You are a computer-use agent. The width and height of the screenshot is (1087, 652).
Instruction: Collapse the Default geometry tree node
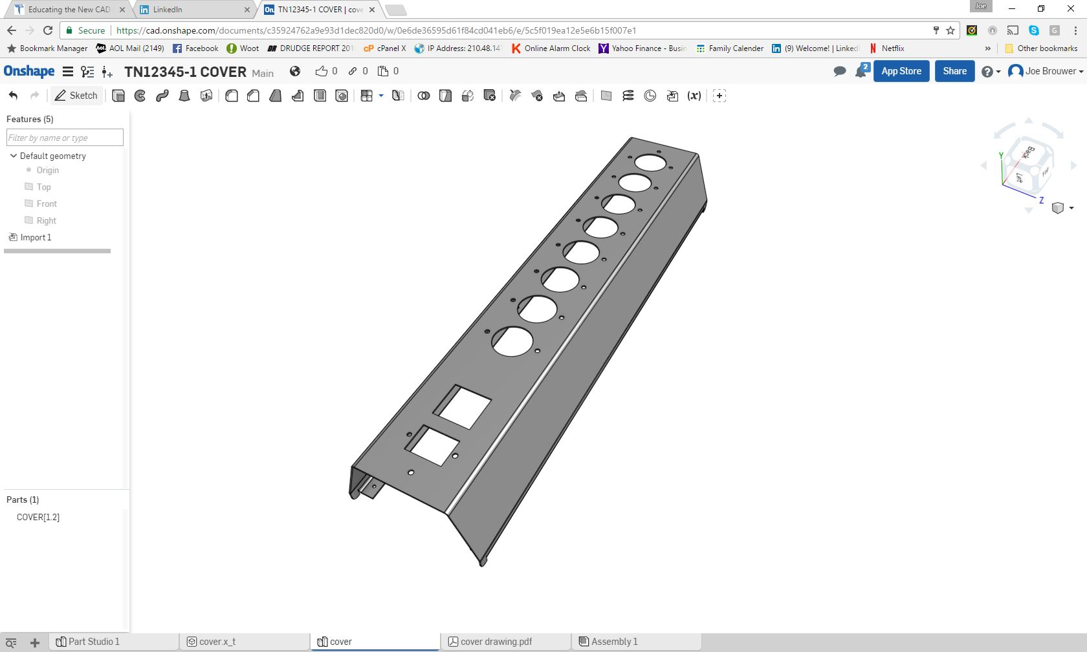(13, 156)
